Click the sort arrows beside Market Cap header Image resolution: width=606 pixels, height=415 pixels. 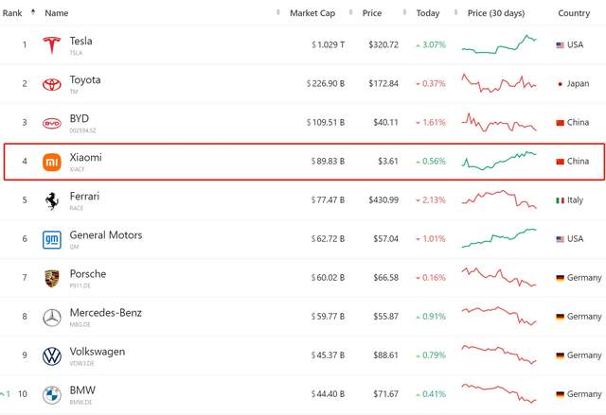click(x=350, y=12)
